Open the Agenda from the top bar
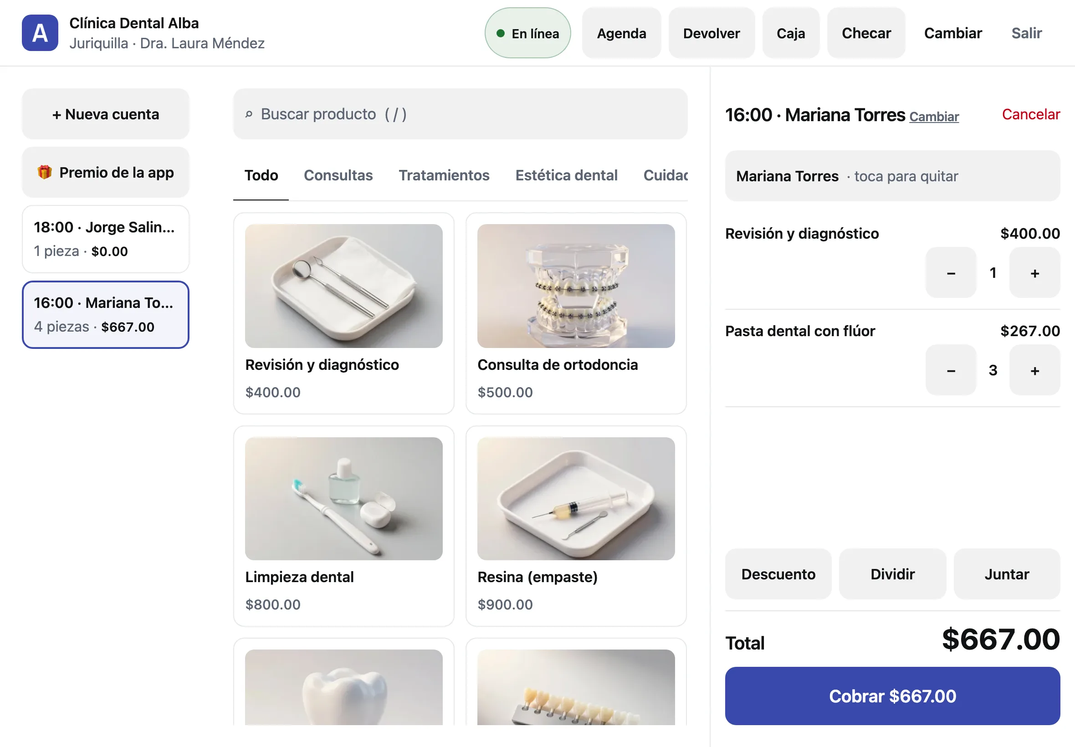The image size is (1075, 747). (621, 33)
